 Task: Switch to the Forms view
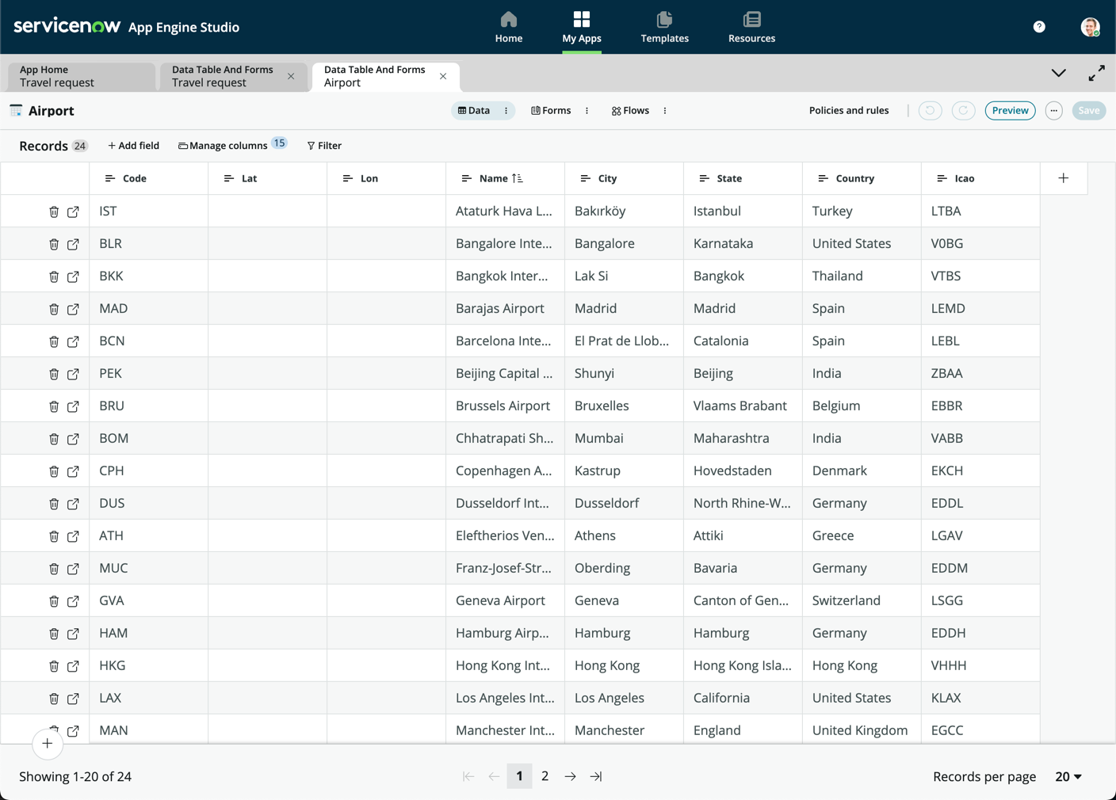click(x=551, y=111)
